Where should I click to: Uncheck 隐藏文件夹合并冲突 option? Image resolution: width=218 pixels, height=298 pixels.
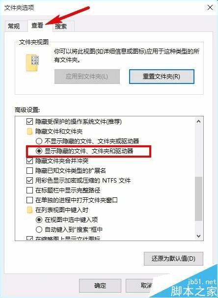coord(29,161)
